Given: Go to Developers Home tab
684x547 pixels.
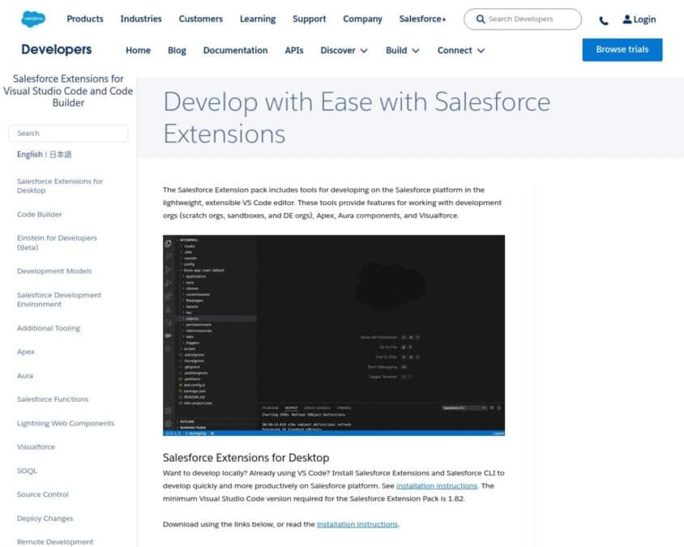Looking at the screenshot, I should click(x=139, y=50).
